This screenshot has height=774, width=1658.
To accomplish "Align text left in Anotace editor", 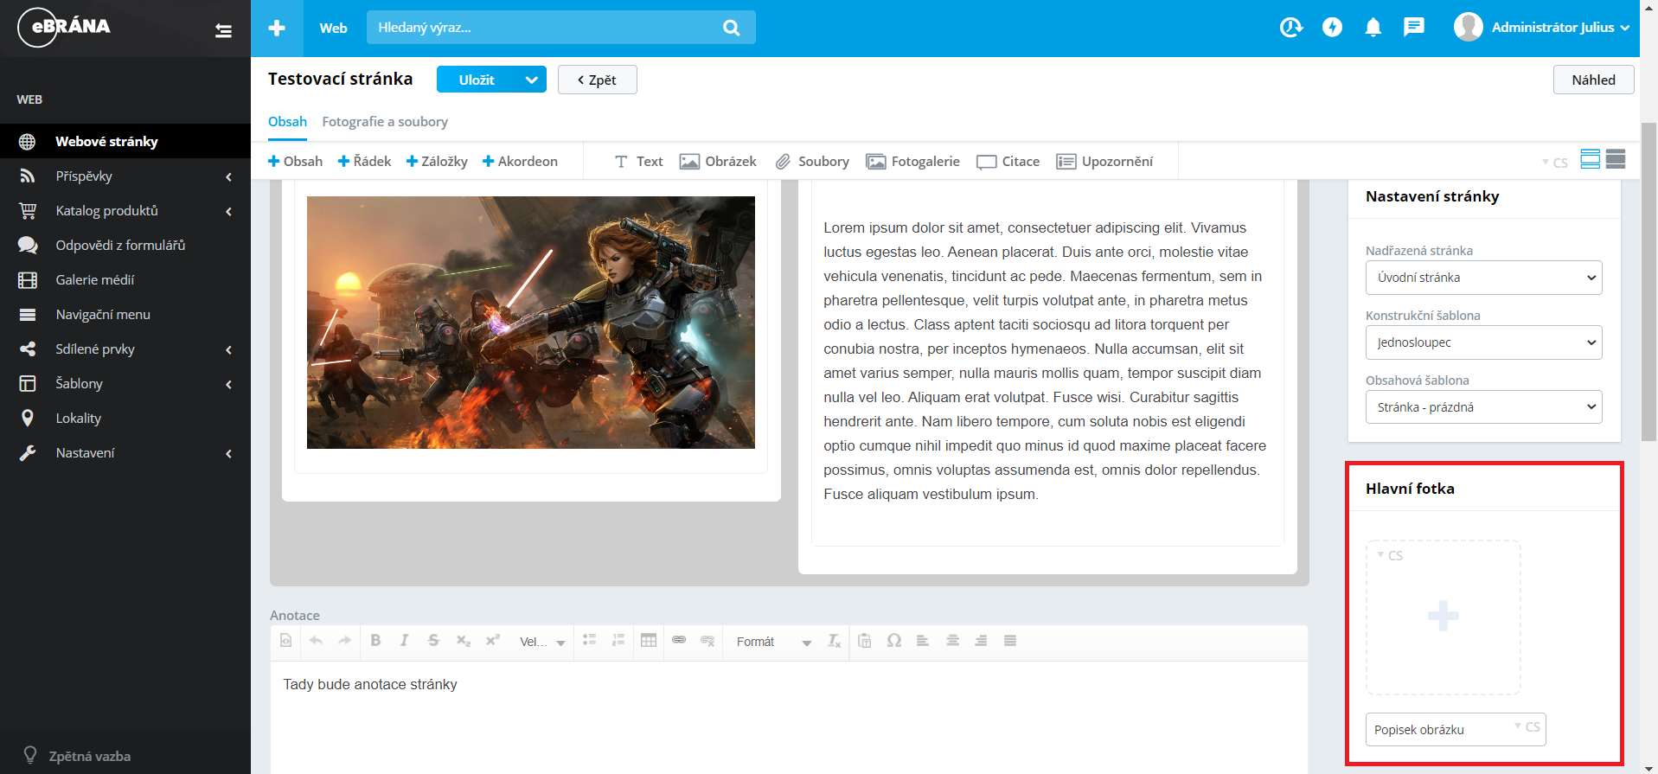I will (x=923, y=641).
